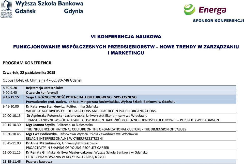Click the Wyższa Szkoła Bankowa heading text
The width and height of the screenshot is (244, 164).
point(49,4)
